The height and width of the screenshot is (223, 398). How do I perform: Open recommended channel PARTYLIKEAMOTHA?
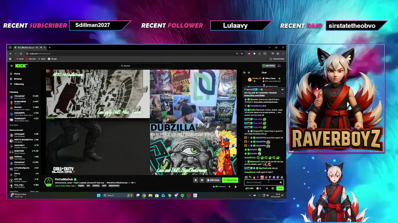coord(24,141)
